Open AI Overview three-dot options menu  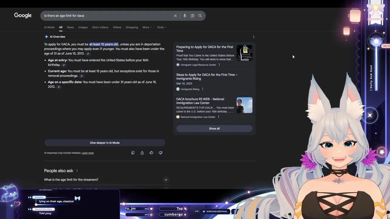(x=254, y=37)
